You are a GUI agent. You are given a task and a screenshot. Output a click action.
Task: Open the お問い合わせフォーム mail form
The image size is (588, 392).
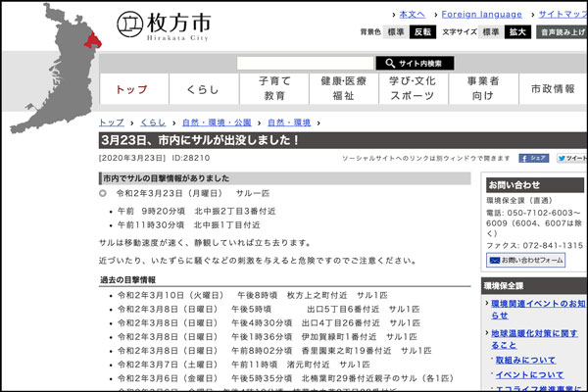(525, 261)
